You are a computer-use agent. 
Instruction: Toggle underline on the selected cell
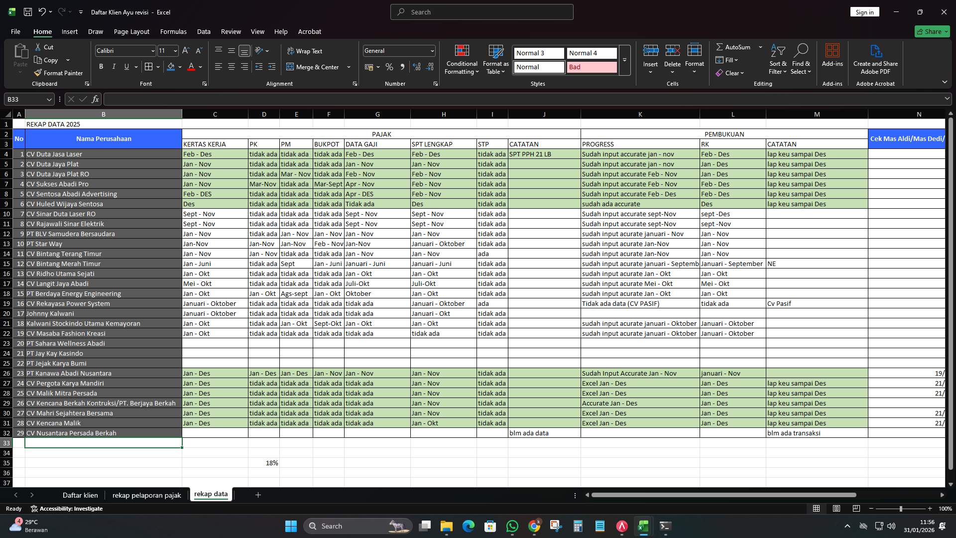coord(125,66)
